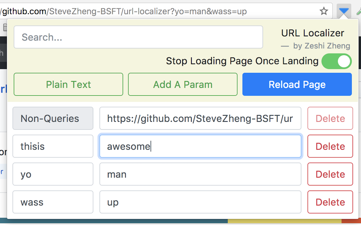Click the value field containing 'man'
The width and height of the screenshot is (361, 225).
tap(200, 174)
